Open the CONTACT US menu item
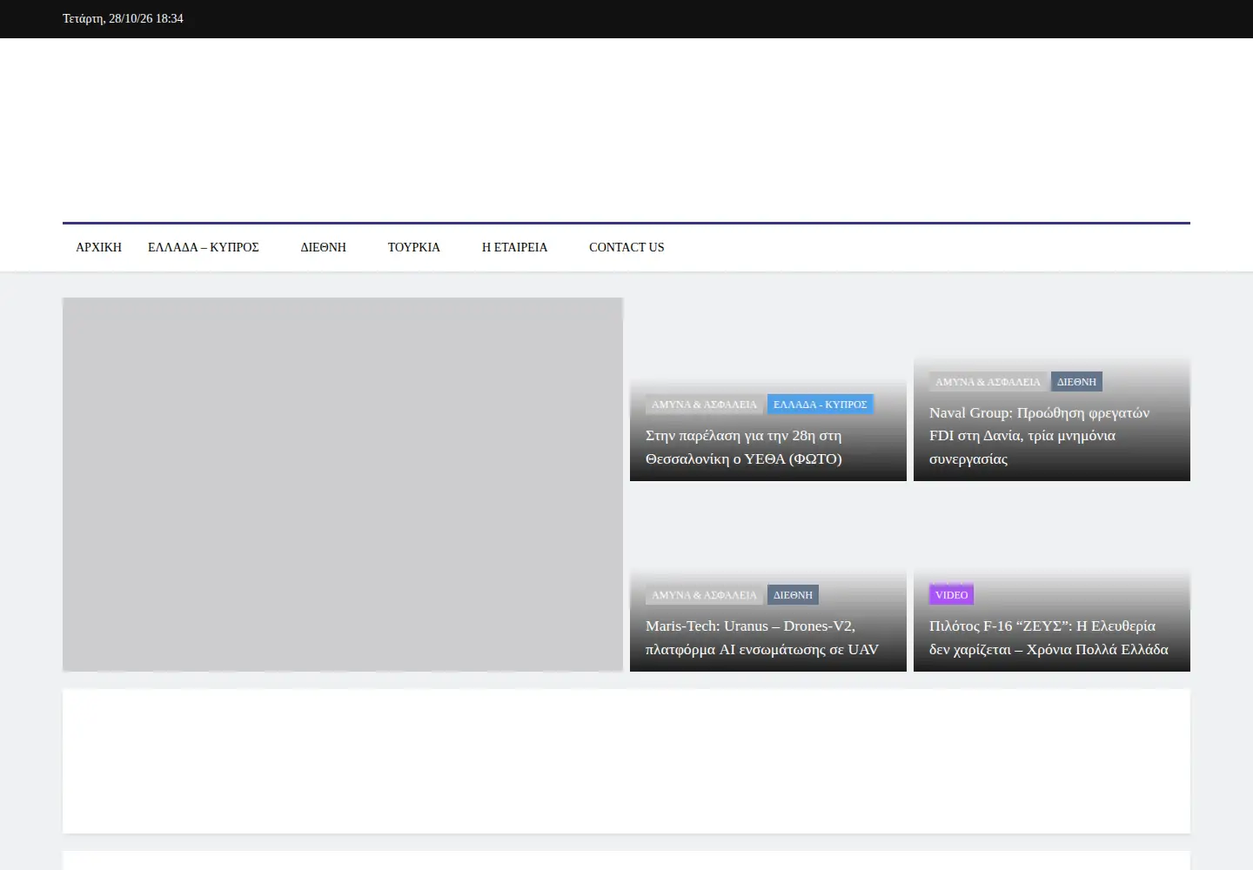The image size is (1253, 870). coord(626,247)
